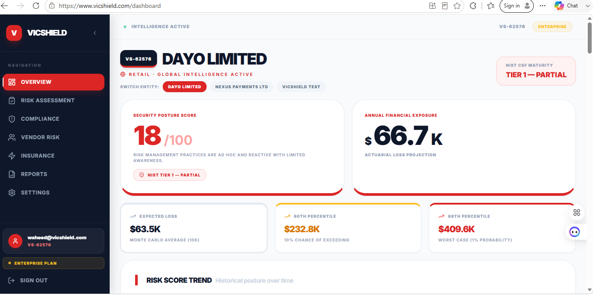This screenshot has width=593, height=295.
Task: Select the Vendor Risk people icon
Action: [12, 137]
